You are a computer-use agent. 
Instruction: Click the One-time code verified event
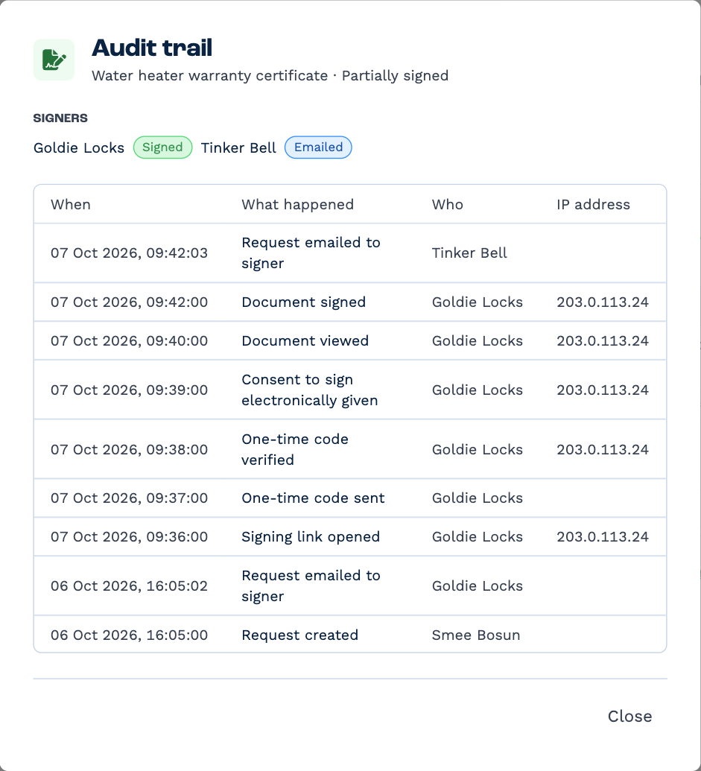pos(295,449)
